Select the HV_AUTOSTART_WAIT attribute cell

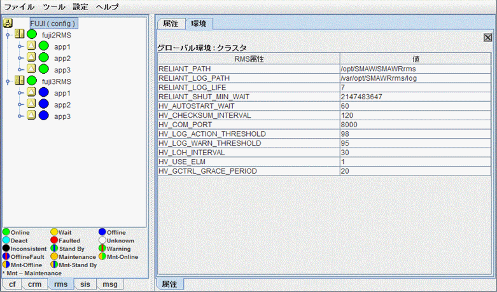click(249, 106)
